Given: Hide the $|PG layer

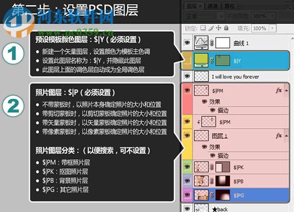Looking at the screenshot, I should [x=187, y=194].
